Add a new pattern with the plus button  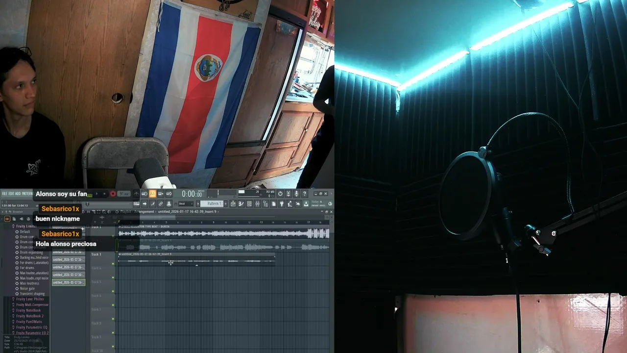coord(225,203)
